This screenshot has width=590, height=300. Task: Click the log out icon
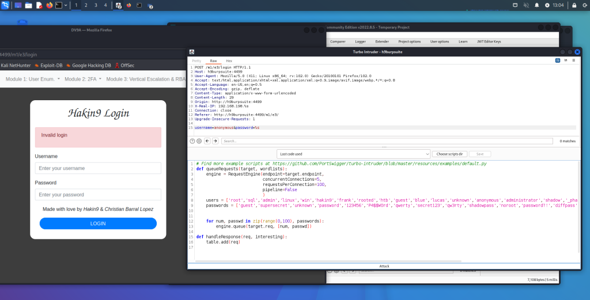click(585, 5)
